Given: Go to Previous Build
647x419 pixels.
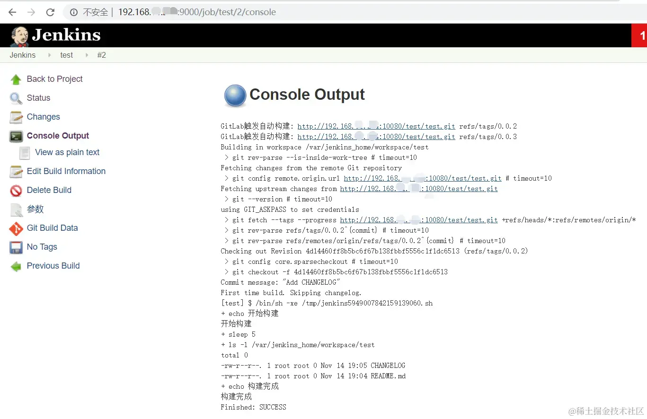Looking at the screenshot, I should tap(53, 266).
